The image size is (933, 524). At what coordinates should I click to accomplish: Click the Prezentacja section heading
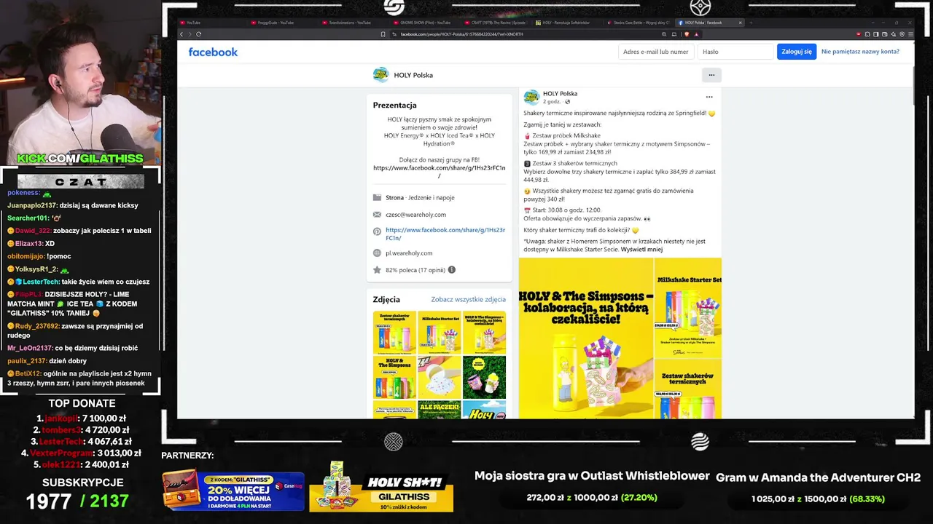pyautogui.click(x=395, y=105)
